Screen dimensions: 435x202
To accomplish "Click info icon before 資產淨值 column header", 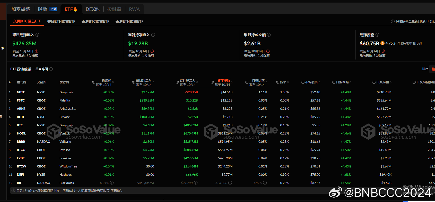I will [212, 82].
